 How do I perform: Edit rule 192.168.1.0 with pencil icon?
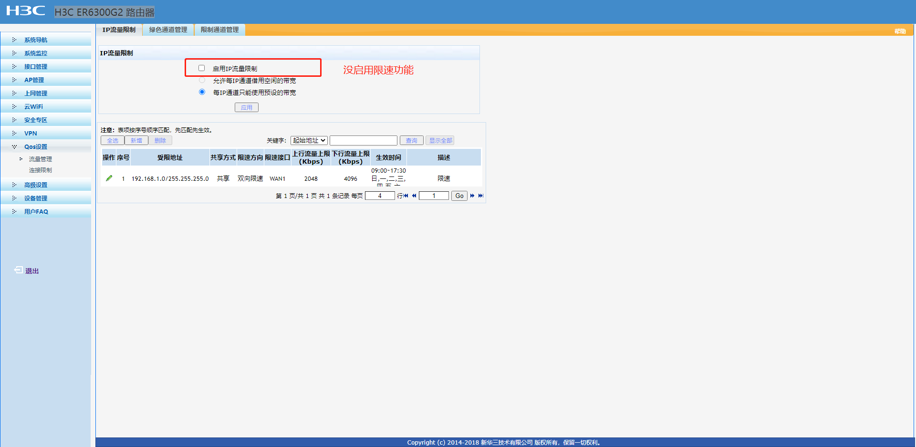[x=109, y=178]
